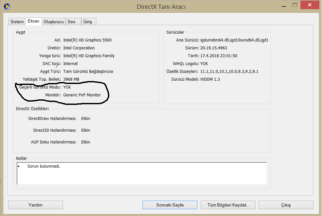Click the Yardım button
Image resolution: width=322 pixels, height=216 pixels.
point(36,205)
